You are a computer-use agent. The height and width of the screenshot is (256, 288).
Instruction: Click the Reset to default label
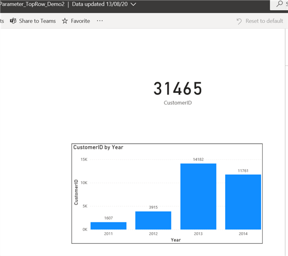pos(264,21)
